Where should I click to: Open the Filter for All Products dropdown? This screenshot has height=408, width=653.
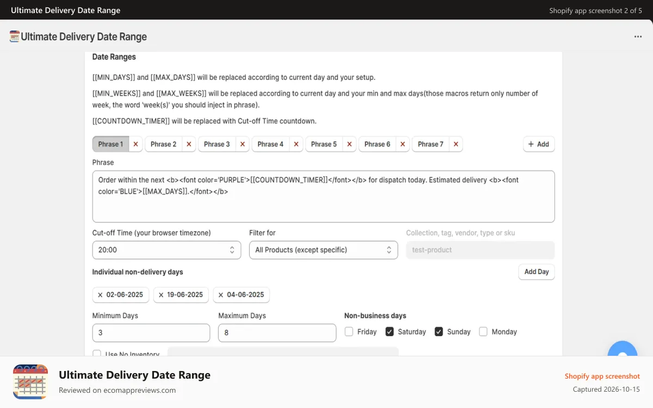323,250
